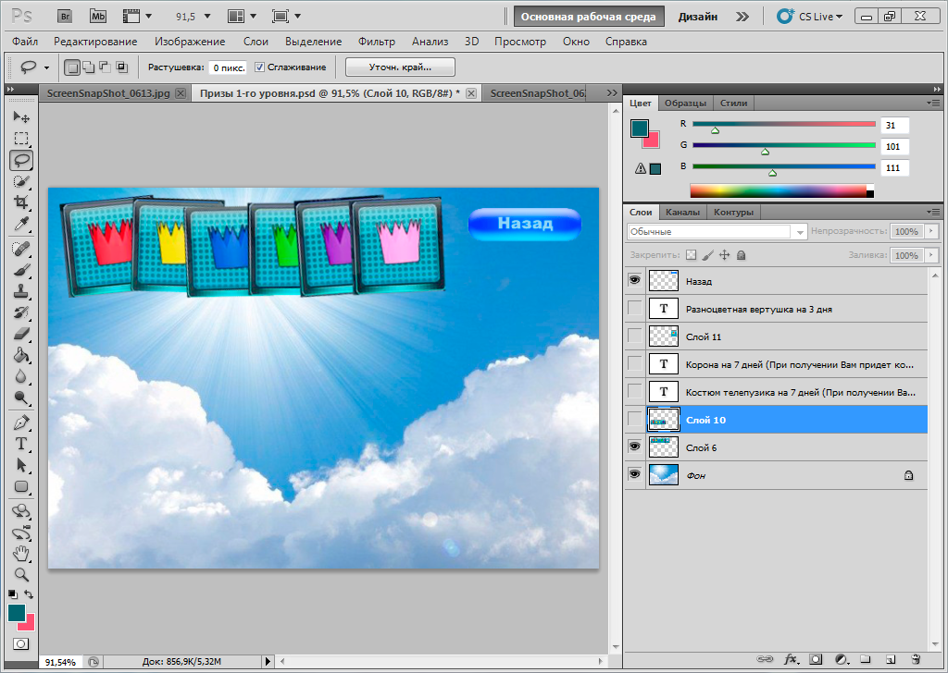Switch to the Каналы tab
This screenshot has height=673, width=948.
[x=682, y=213]
